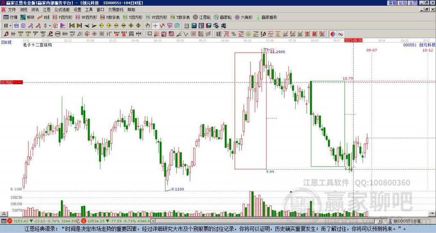The image size is (436, 233).
Task: Click the 老子十二宫结构 chart label
Action: (37, 45)
